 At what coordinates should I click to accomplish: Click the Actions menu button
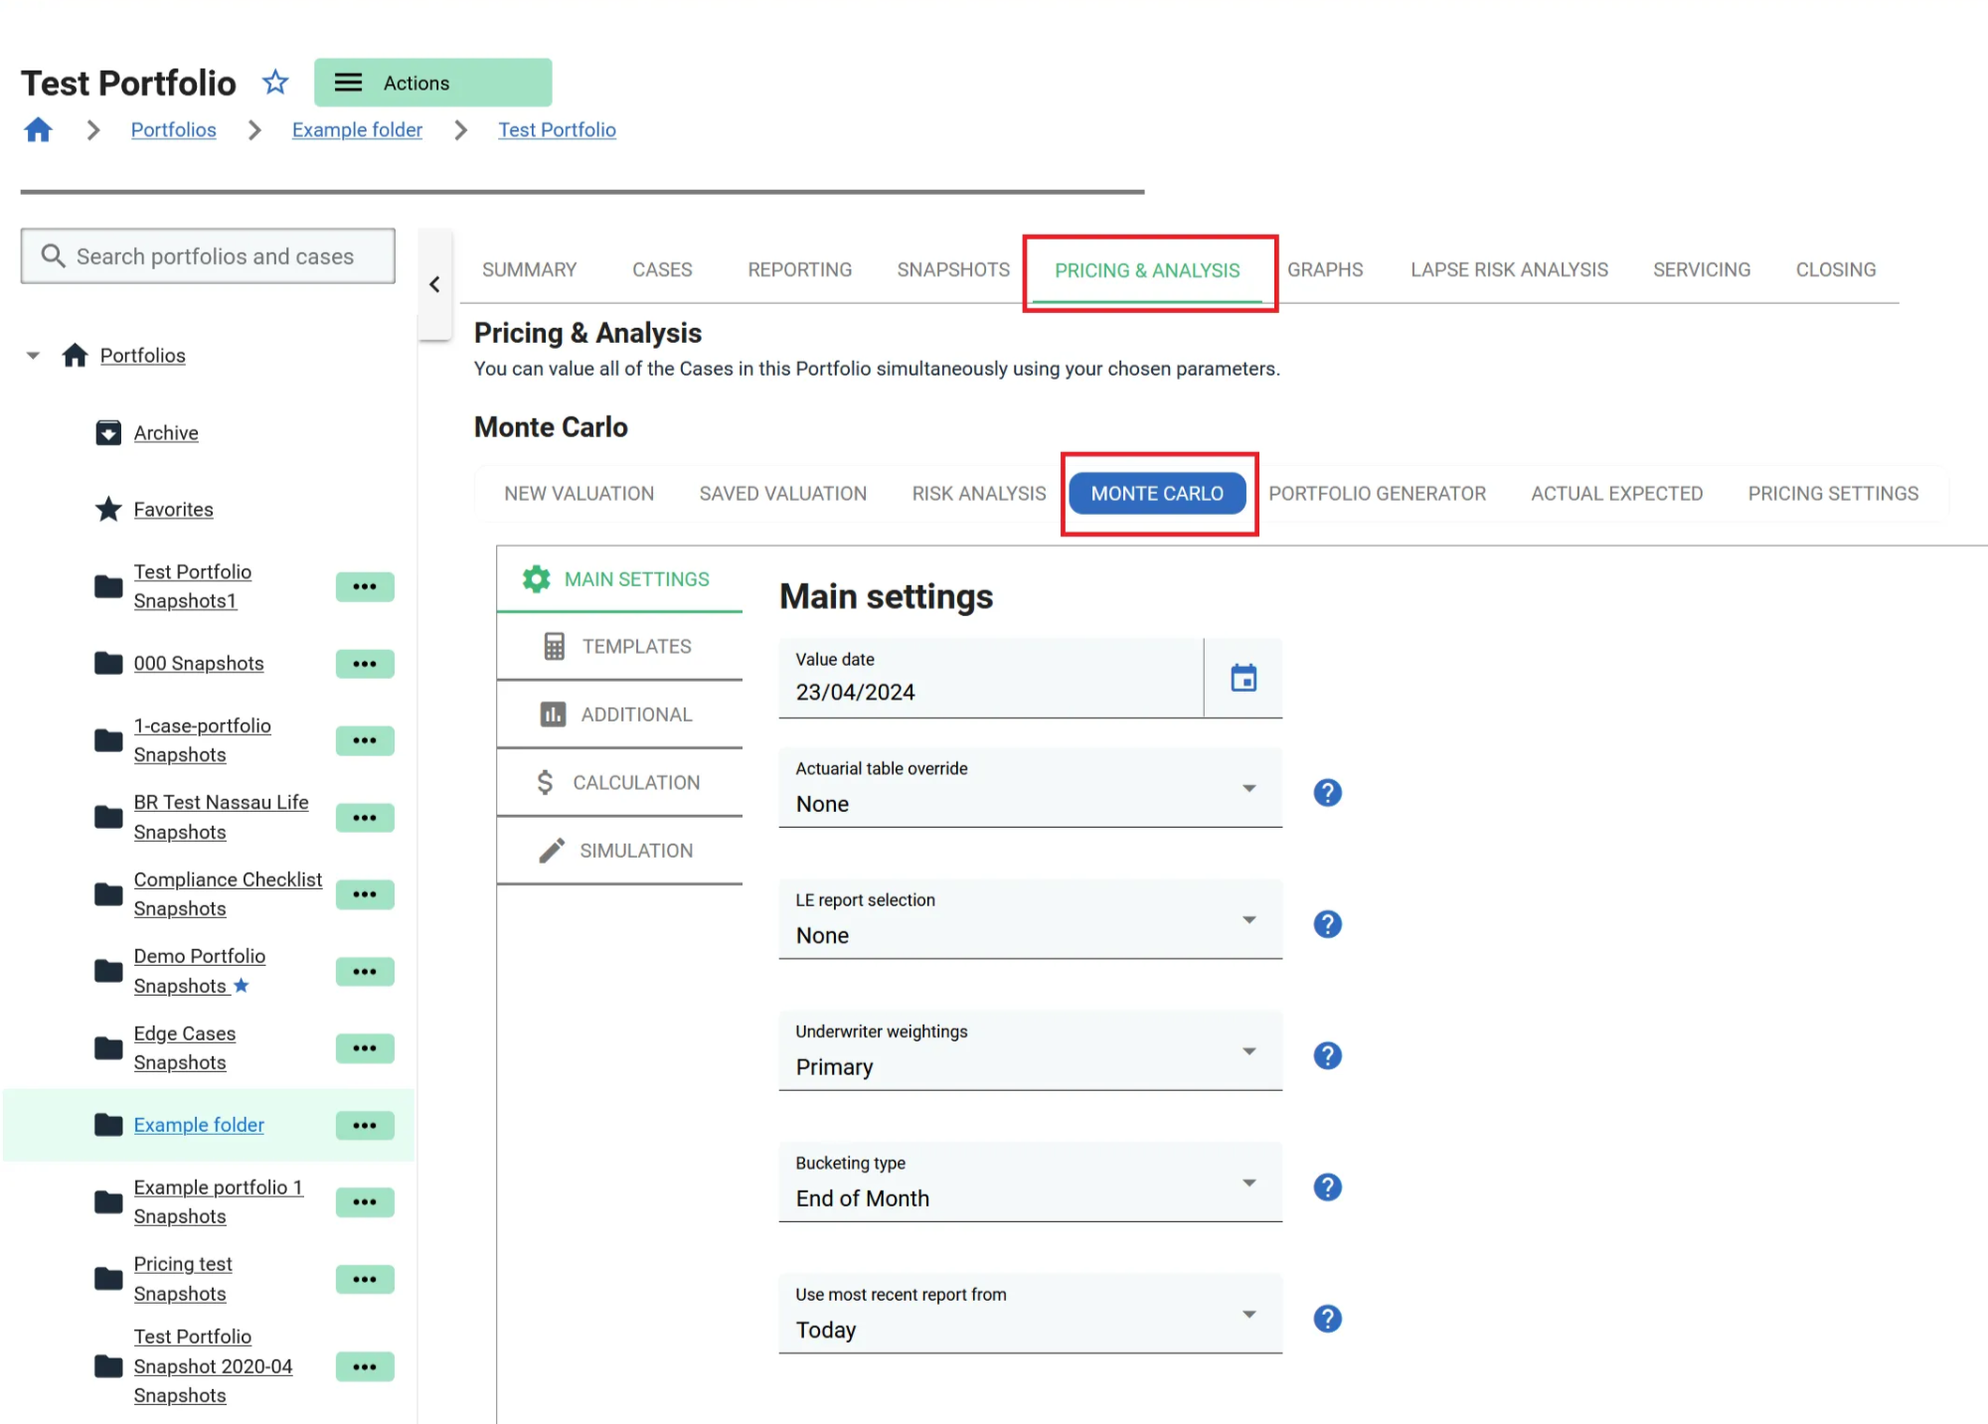432,83
